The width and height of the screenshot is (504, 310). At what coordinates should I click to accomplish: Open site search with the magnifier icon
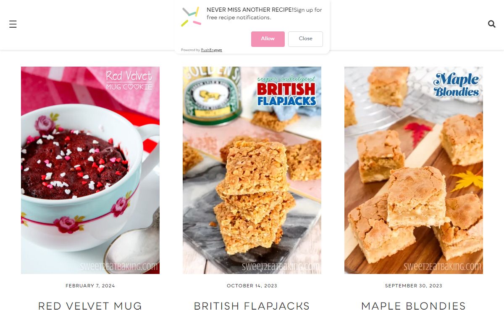click(492, 24)
